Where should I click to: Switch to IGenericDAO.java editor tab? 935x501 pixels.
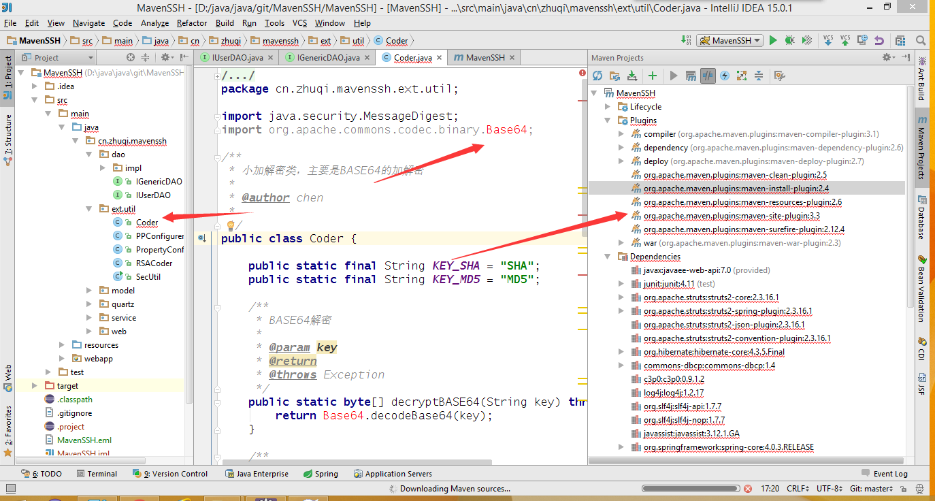tap(328, 58)
